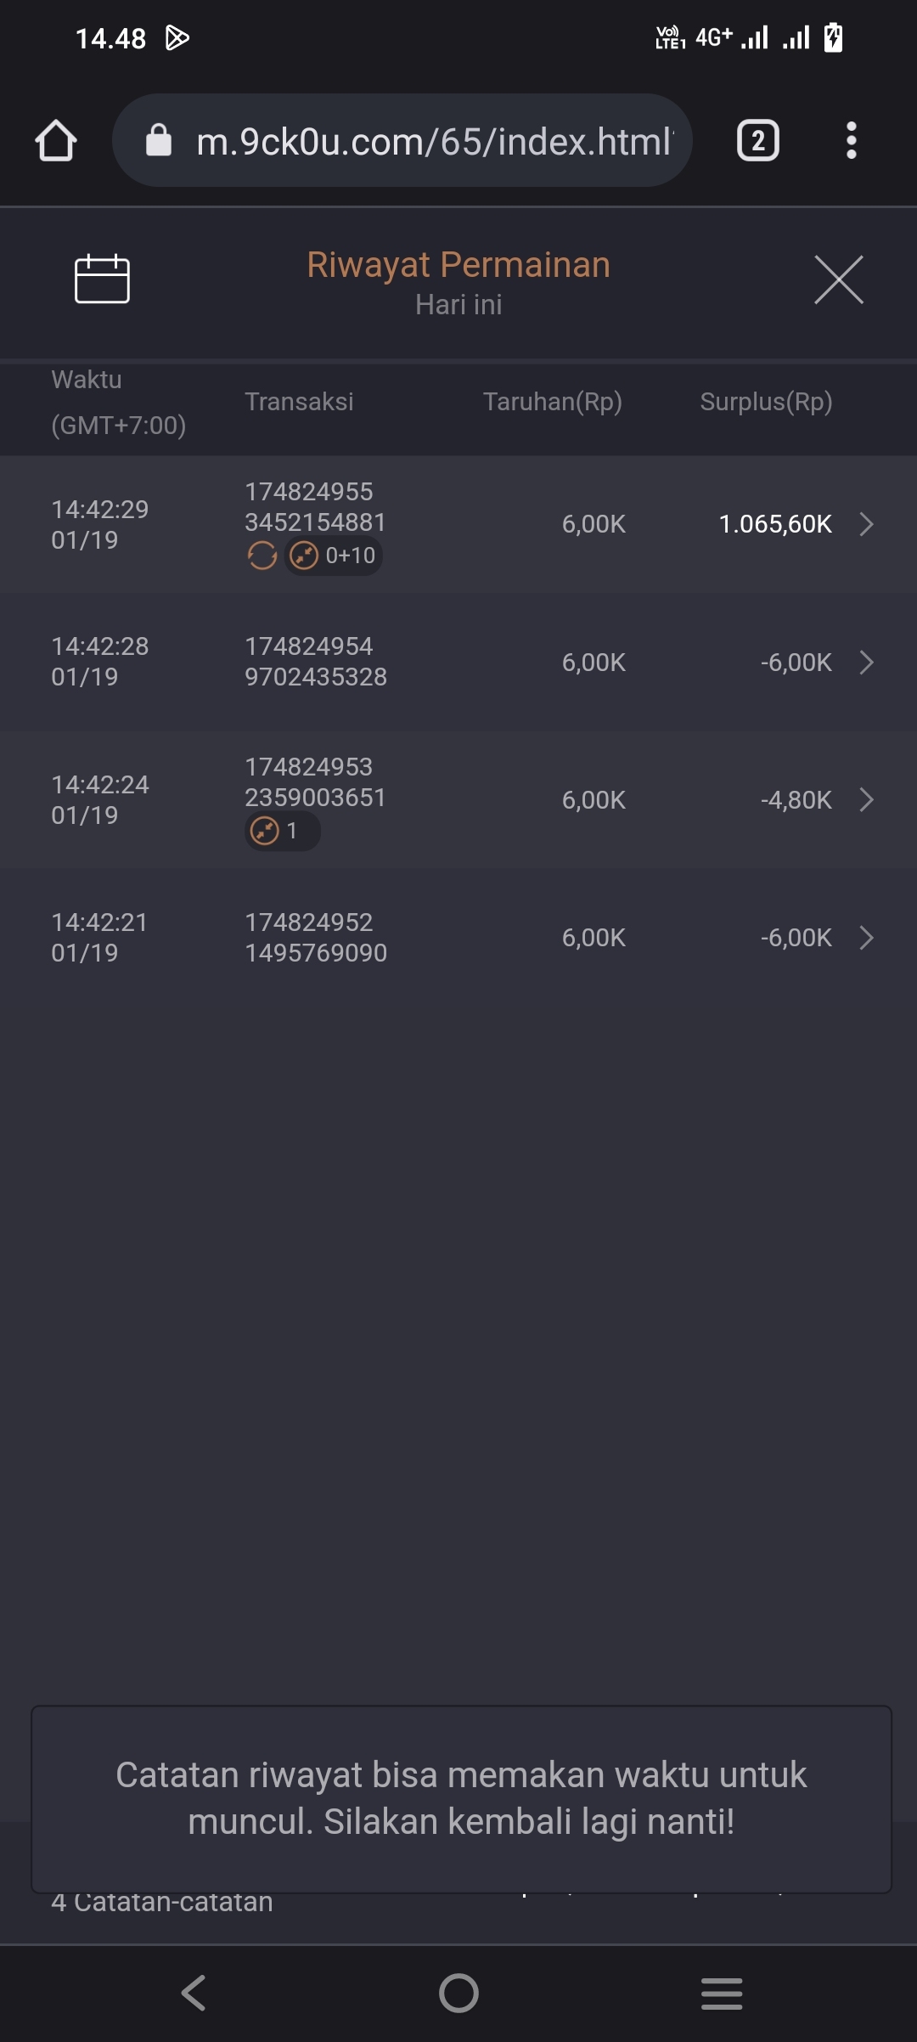Screen dimensions: 917x2042
Task: Close the Riwayat Permainan panel
Action: pos(838,279)
